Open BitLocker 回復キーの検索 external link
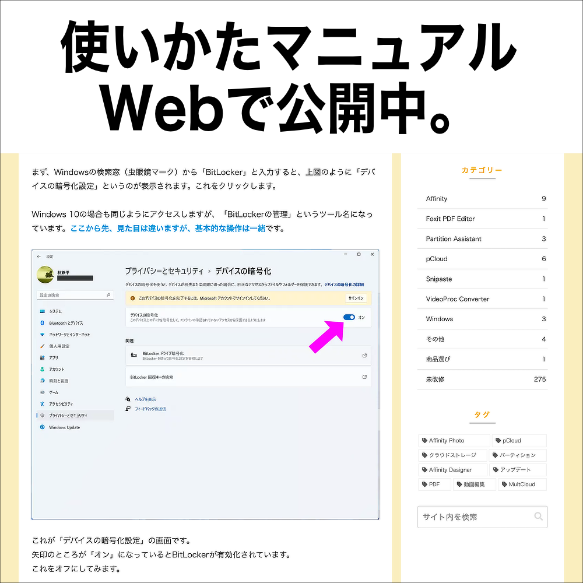583x583 pixels. (364, 377)
